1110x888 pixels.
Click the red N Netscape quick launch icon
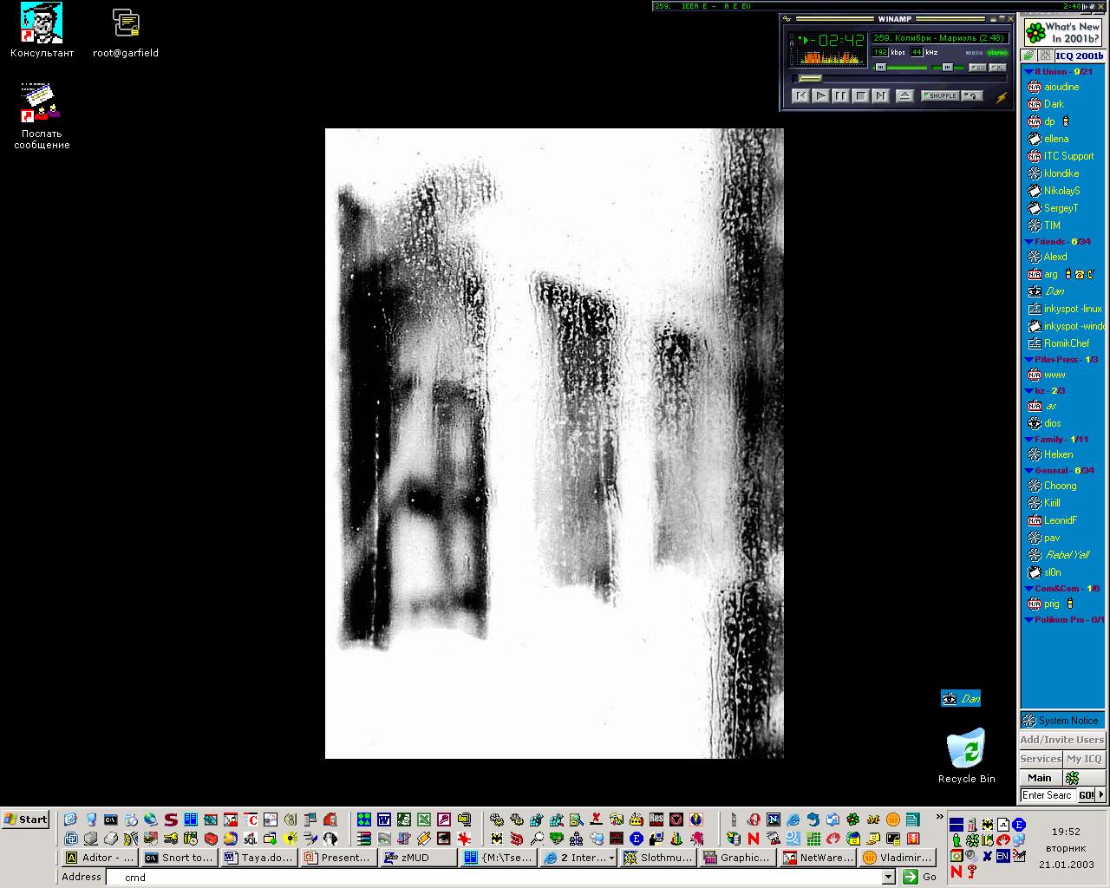[x=754, y=839]
